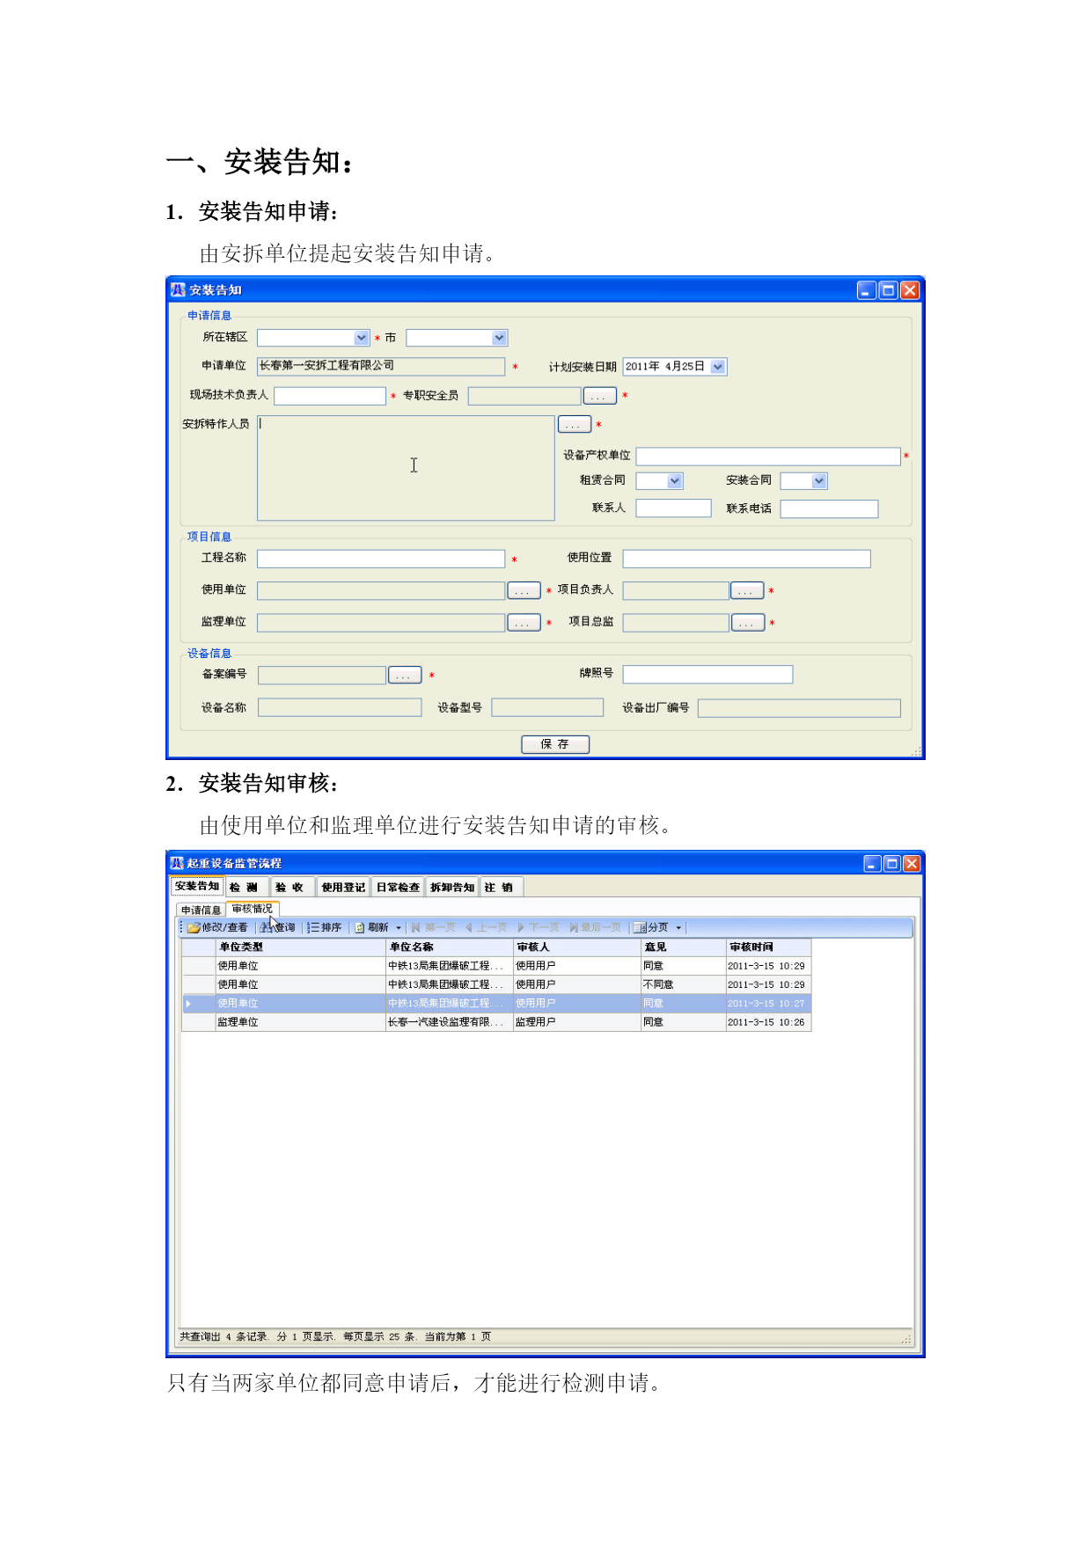Open the 计划安装日期 date picker dropdown
1092x1543 pixels.
click(x=718, y=367)
